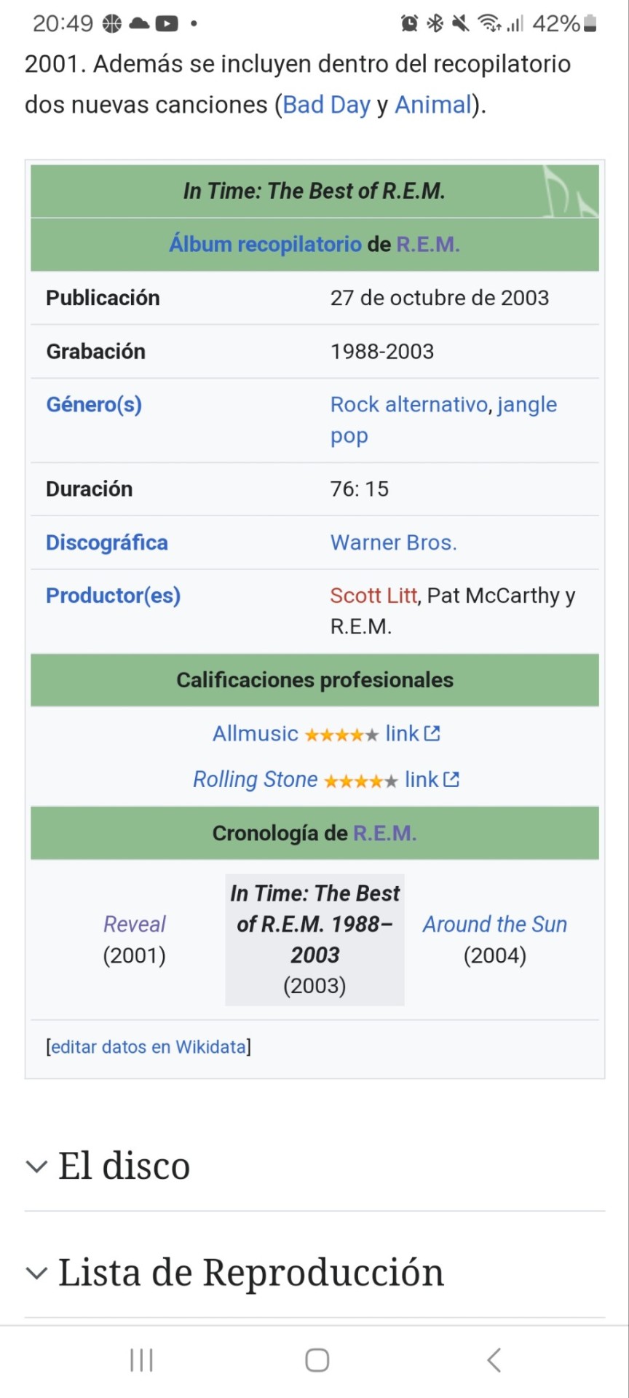This screenshot has height=1398, width=629.
Task: Go to previous album Reveal
Action: pyautogui.click(x=135, y=924)
